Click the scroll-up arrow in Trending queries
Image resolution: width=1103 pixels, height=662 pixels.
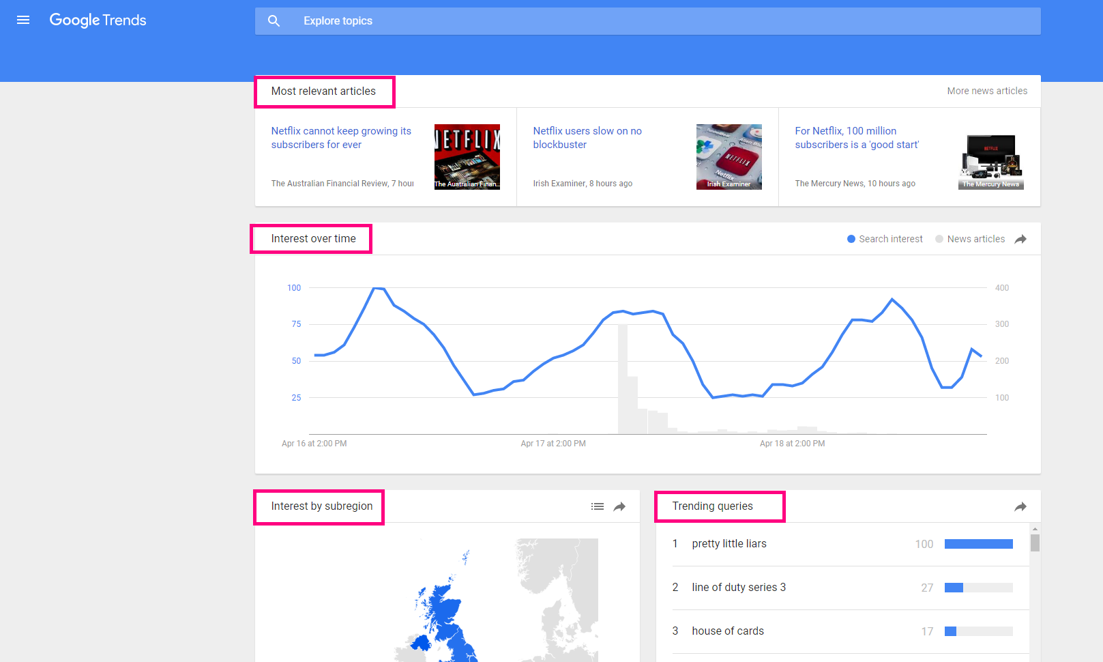[1035, 529]
